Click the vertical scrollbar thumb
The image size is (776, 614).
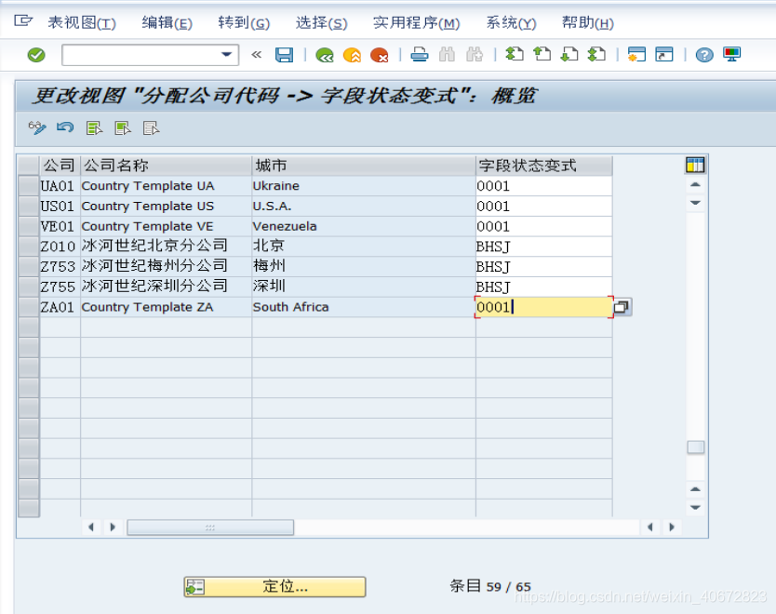point(695,447)
